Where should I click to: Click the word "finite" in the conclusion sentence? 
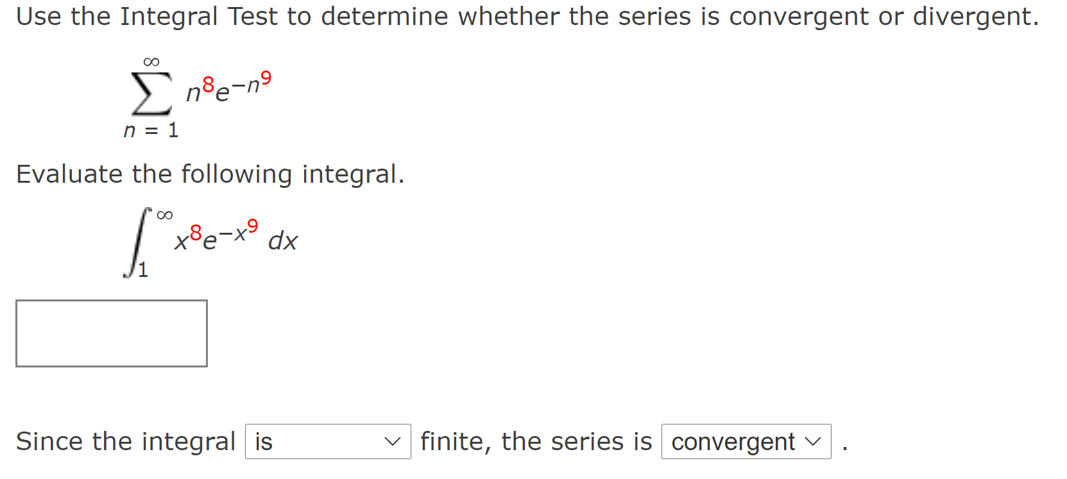pos(452,441)
